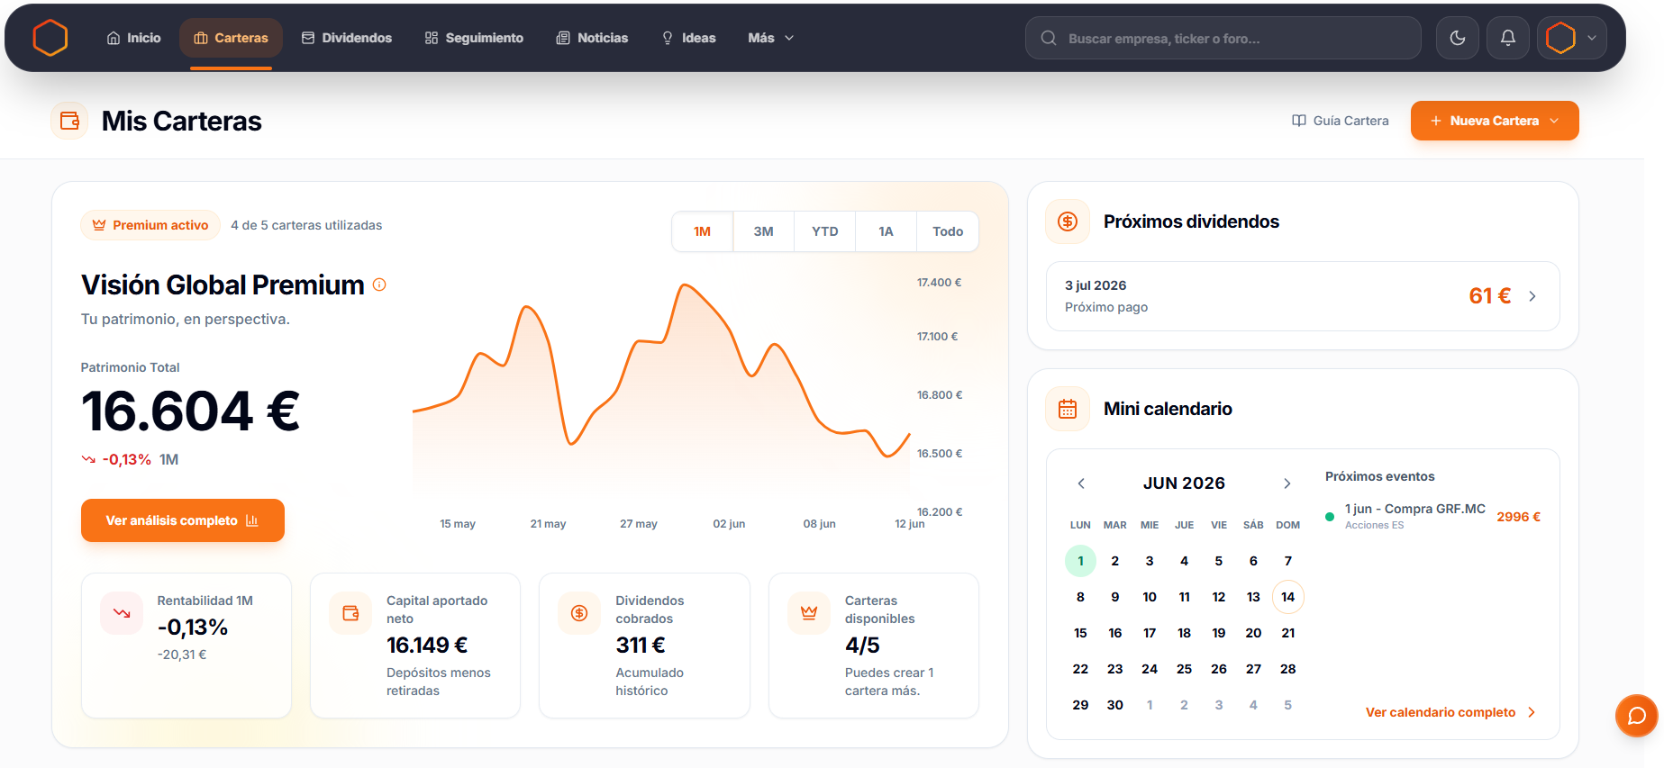Toggle dark mode moon icon
This screenshot has height=768, width=1664.
[1457, 38]
